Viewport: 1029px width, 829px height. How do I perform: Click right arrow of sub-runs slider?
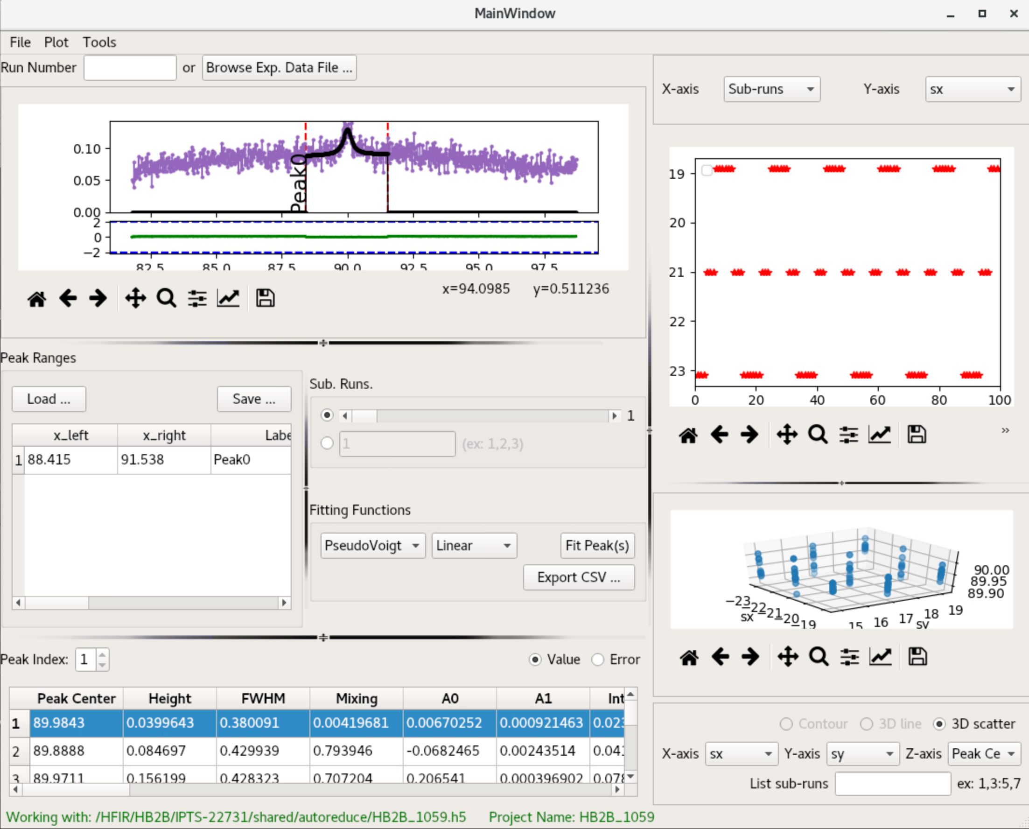[x=615, y=416]
